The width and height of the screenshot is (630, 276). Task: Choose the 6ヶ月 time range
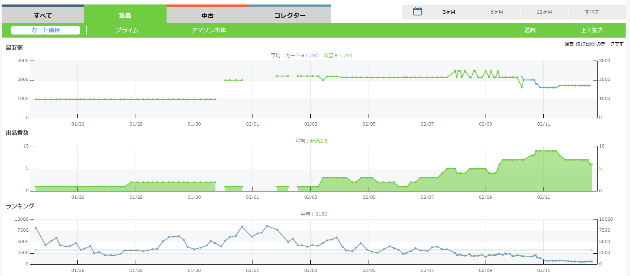[497, 12]
